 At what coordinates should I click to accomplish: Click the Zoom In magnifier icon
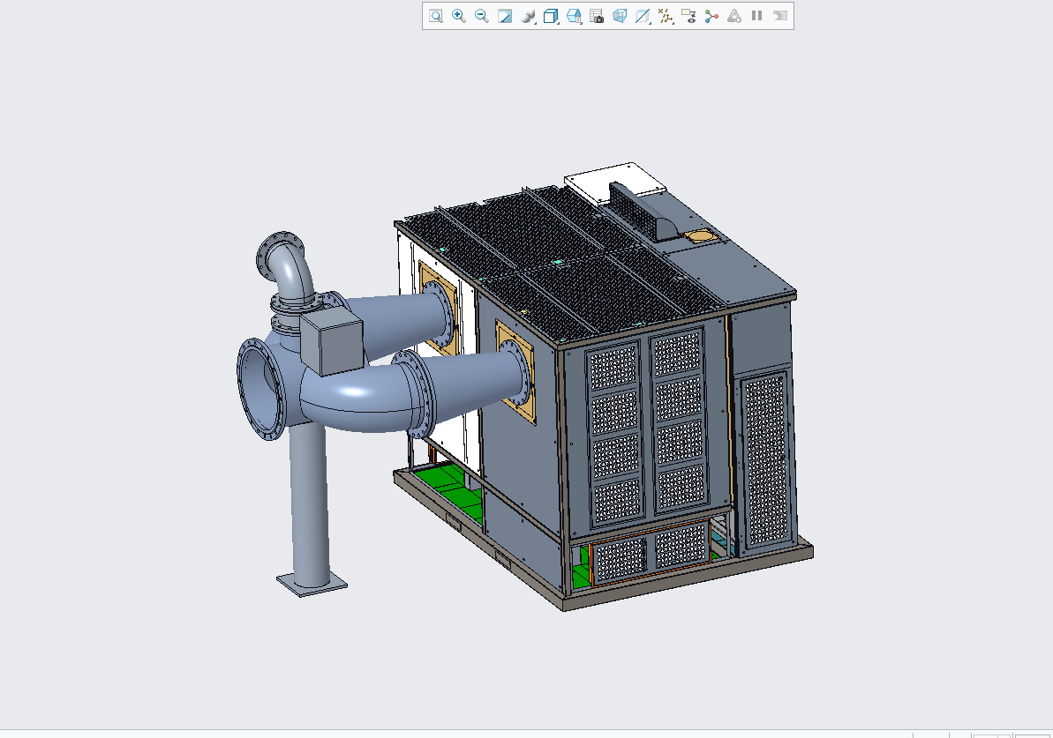point(459,16)
